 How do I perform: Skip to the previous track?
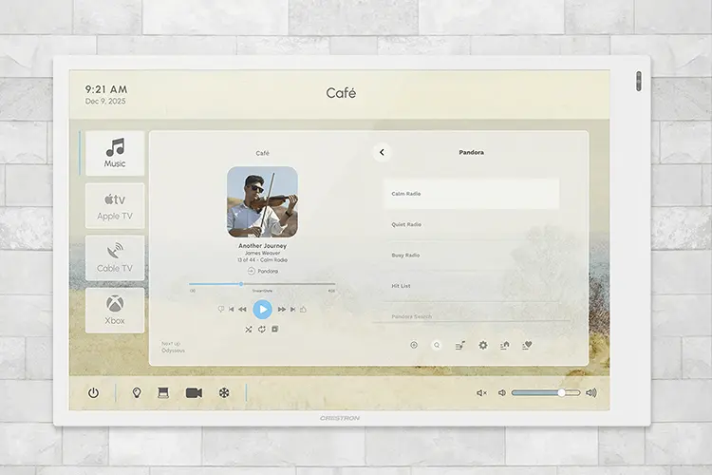click(x=232, y=309)
